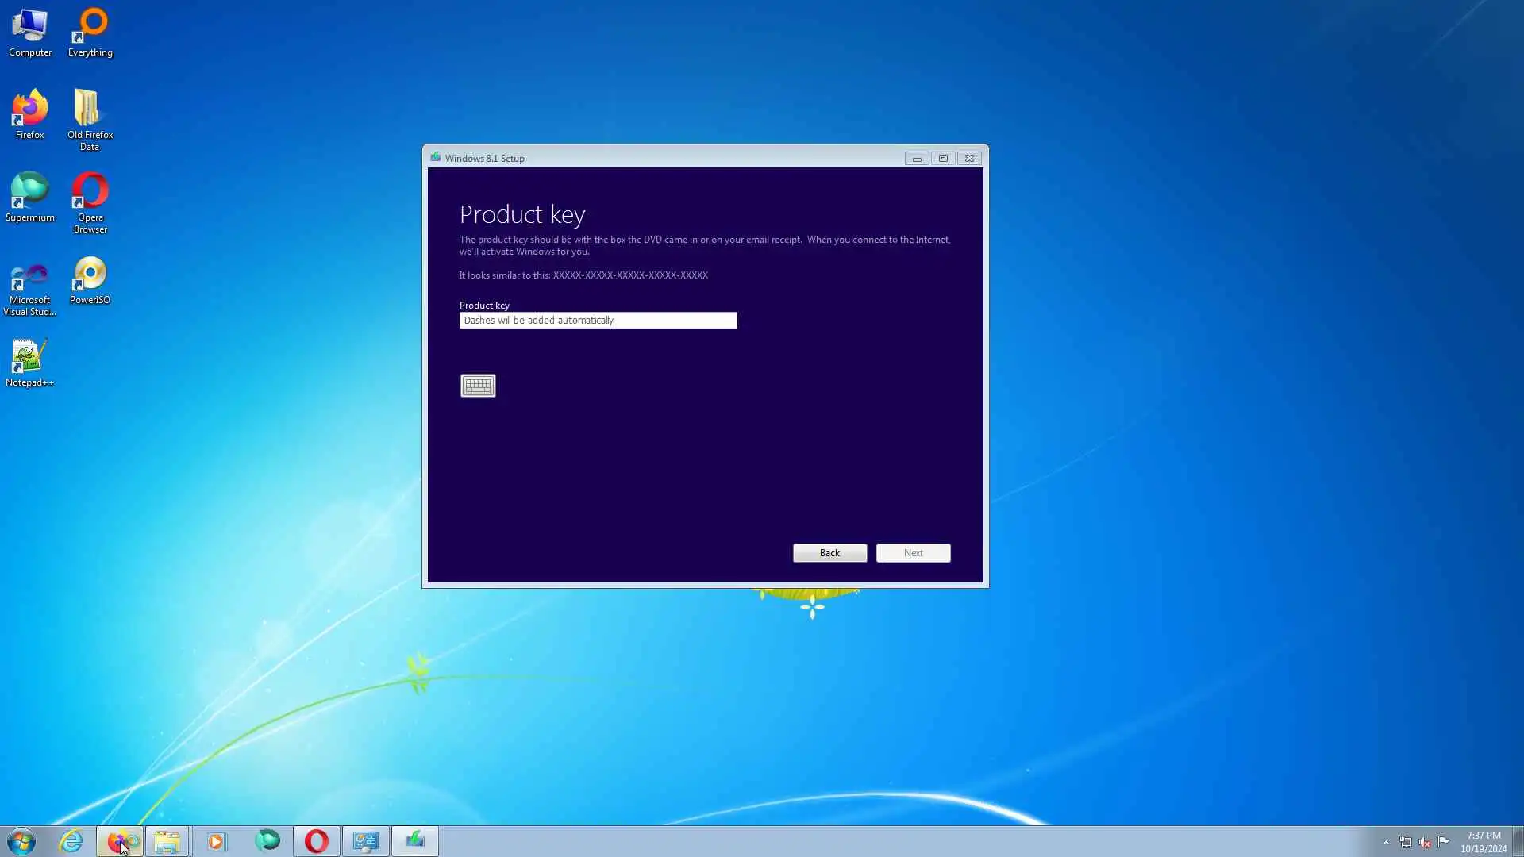Open Windows Media Player taskbar icon
1524x857 pixels.
(x=216, y=841)
